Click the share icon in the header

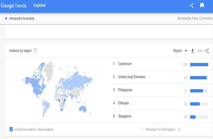click(x=192, y=5)
